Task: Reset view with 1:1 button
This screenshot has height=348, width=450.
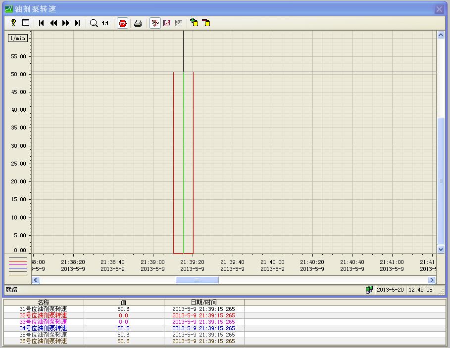Action: 105,23
